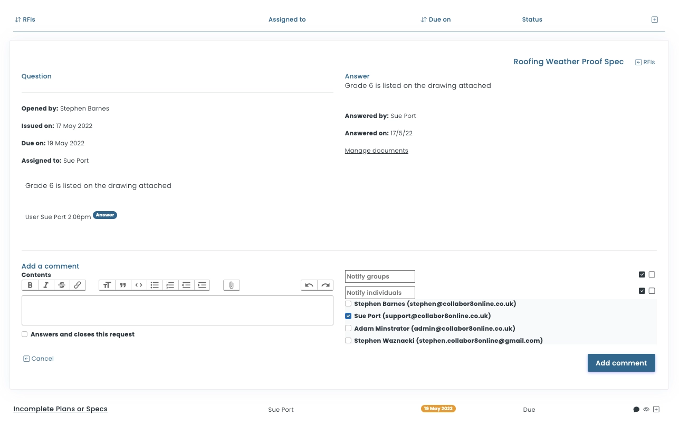Select the heading text size tool
Viewport: 679px width, 436px height.
[107, 285]
